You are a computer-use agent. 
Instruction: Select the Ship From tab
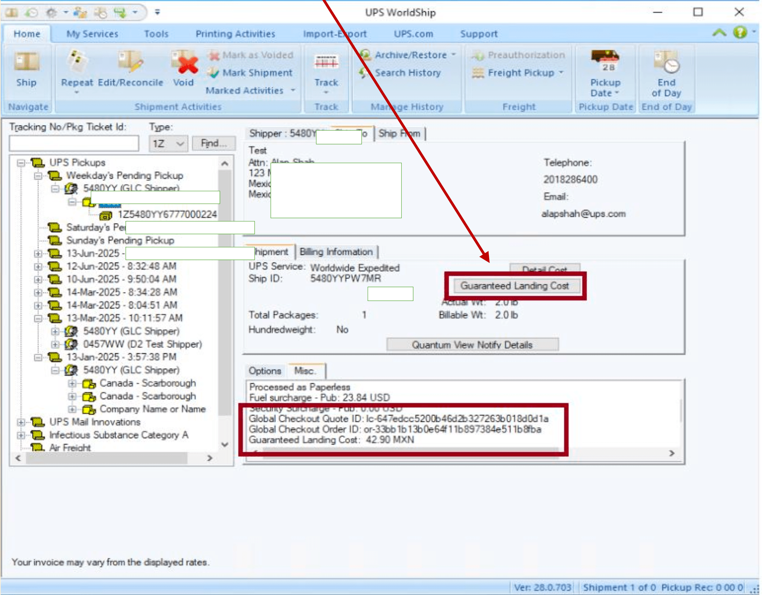point(400,133)
